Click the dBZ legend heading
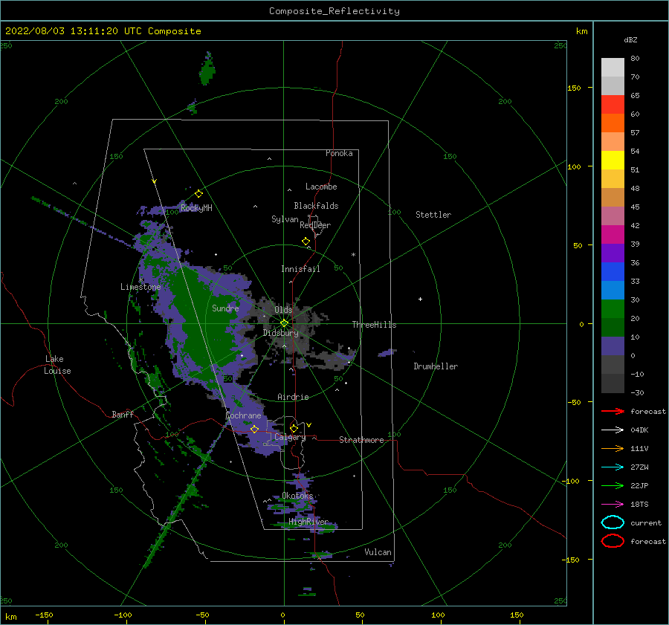 630,40
